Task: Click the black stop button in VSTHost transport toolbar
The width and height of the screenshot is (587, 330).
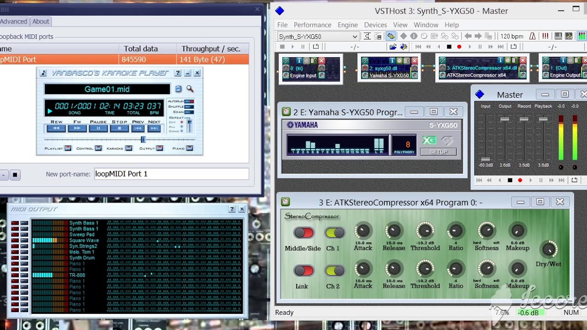Action: [449, 47]
